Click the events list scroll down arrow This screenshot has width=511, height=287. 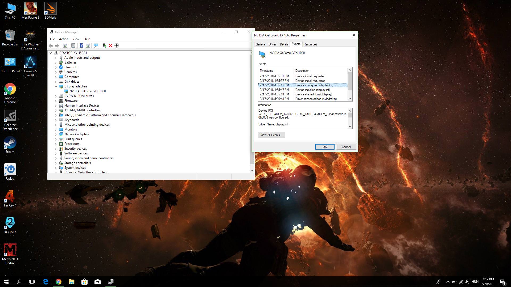350,99
